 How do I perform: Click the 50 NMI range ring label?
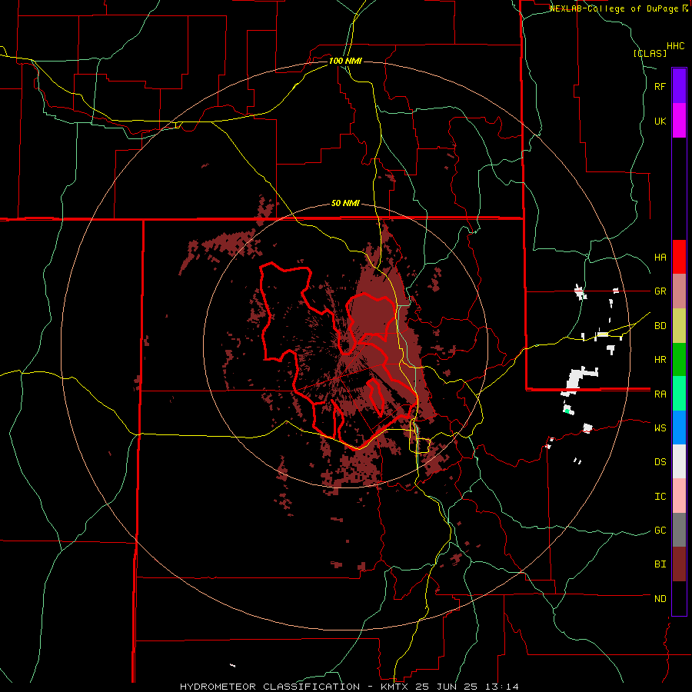click(345, 203)
